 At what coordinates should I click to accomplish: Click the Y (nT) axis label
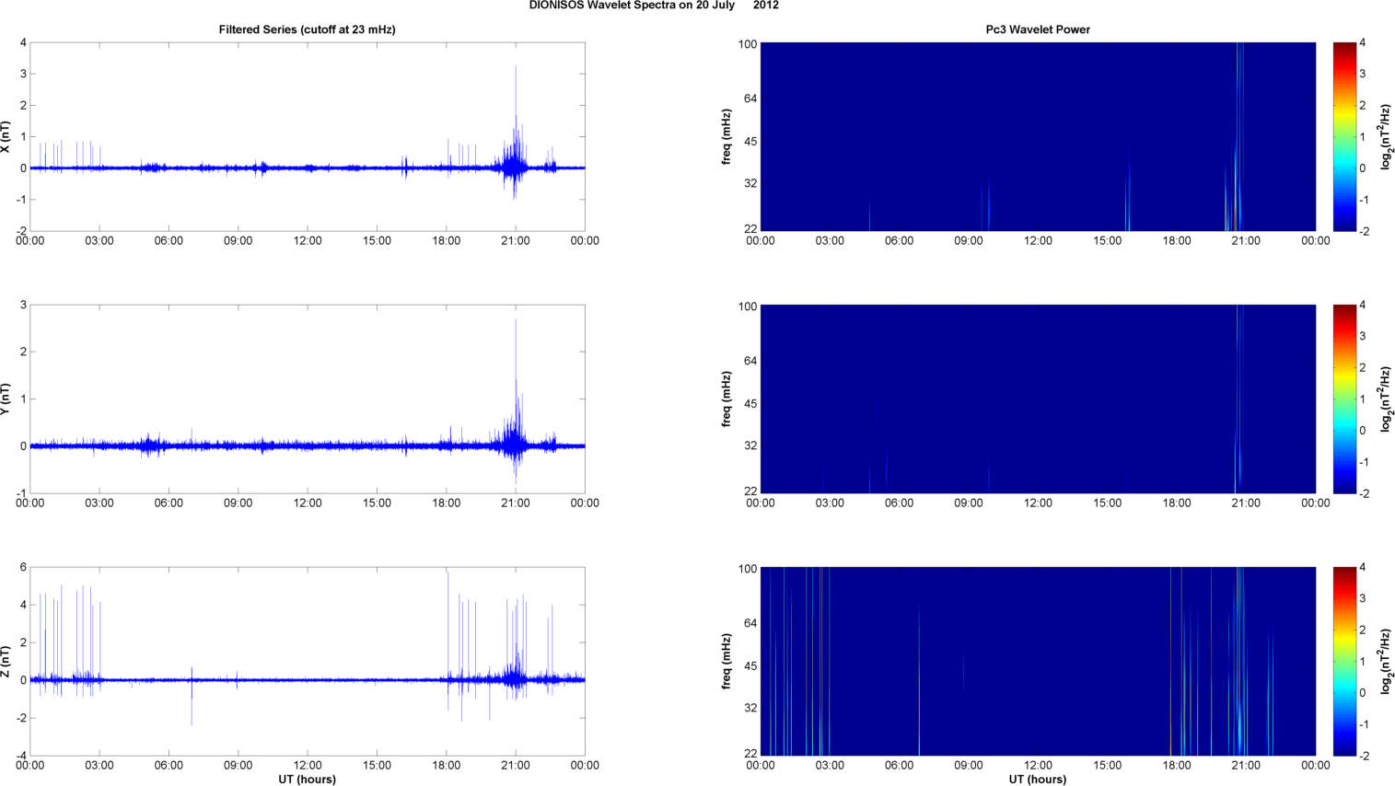coord(6,399)
